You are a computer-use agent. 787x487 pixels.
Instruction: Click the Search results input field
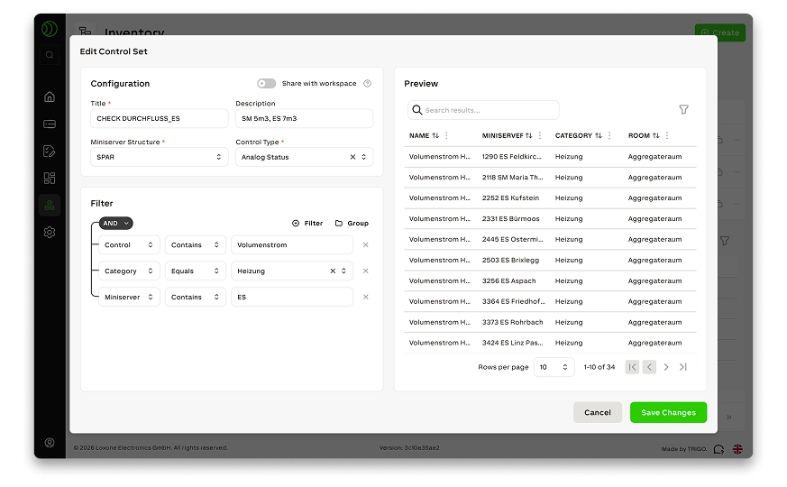click(x=487, y=110)
